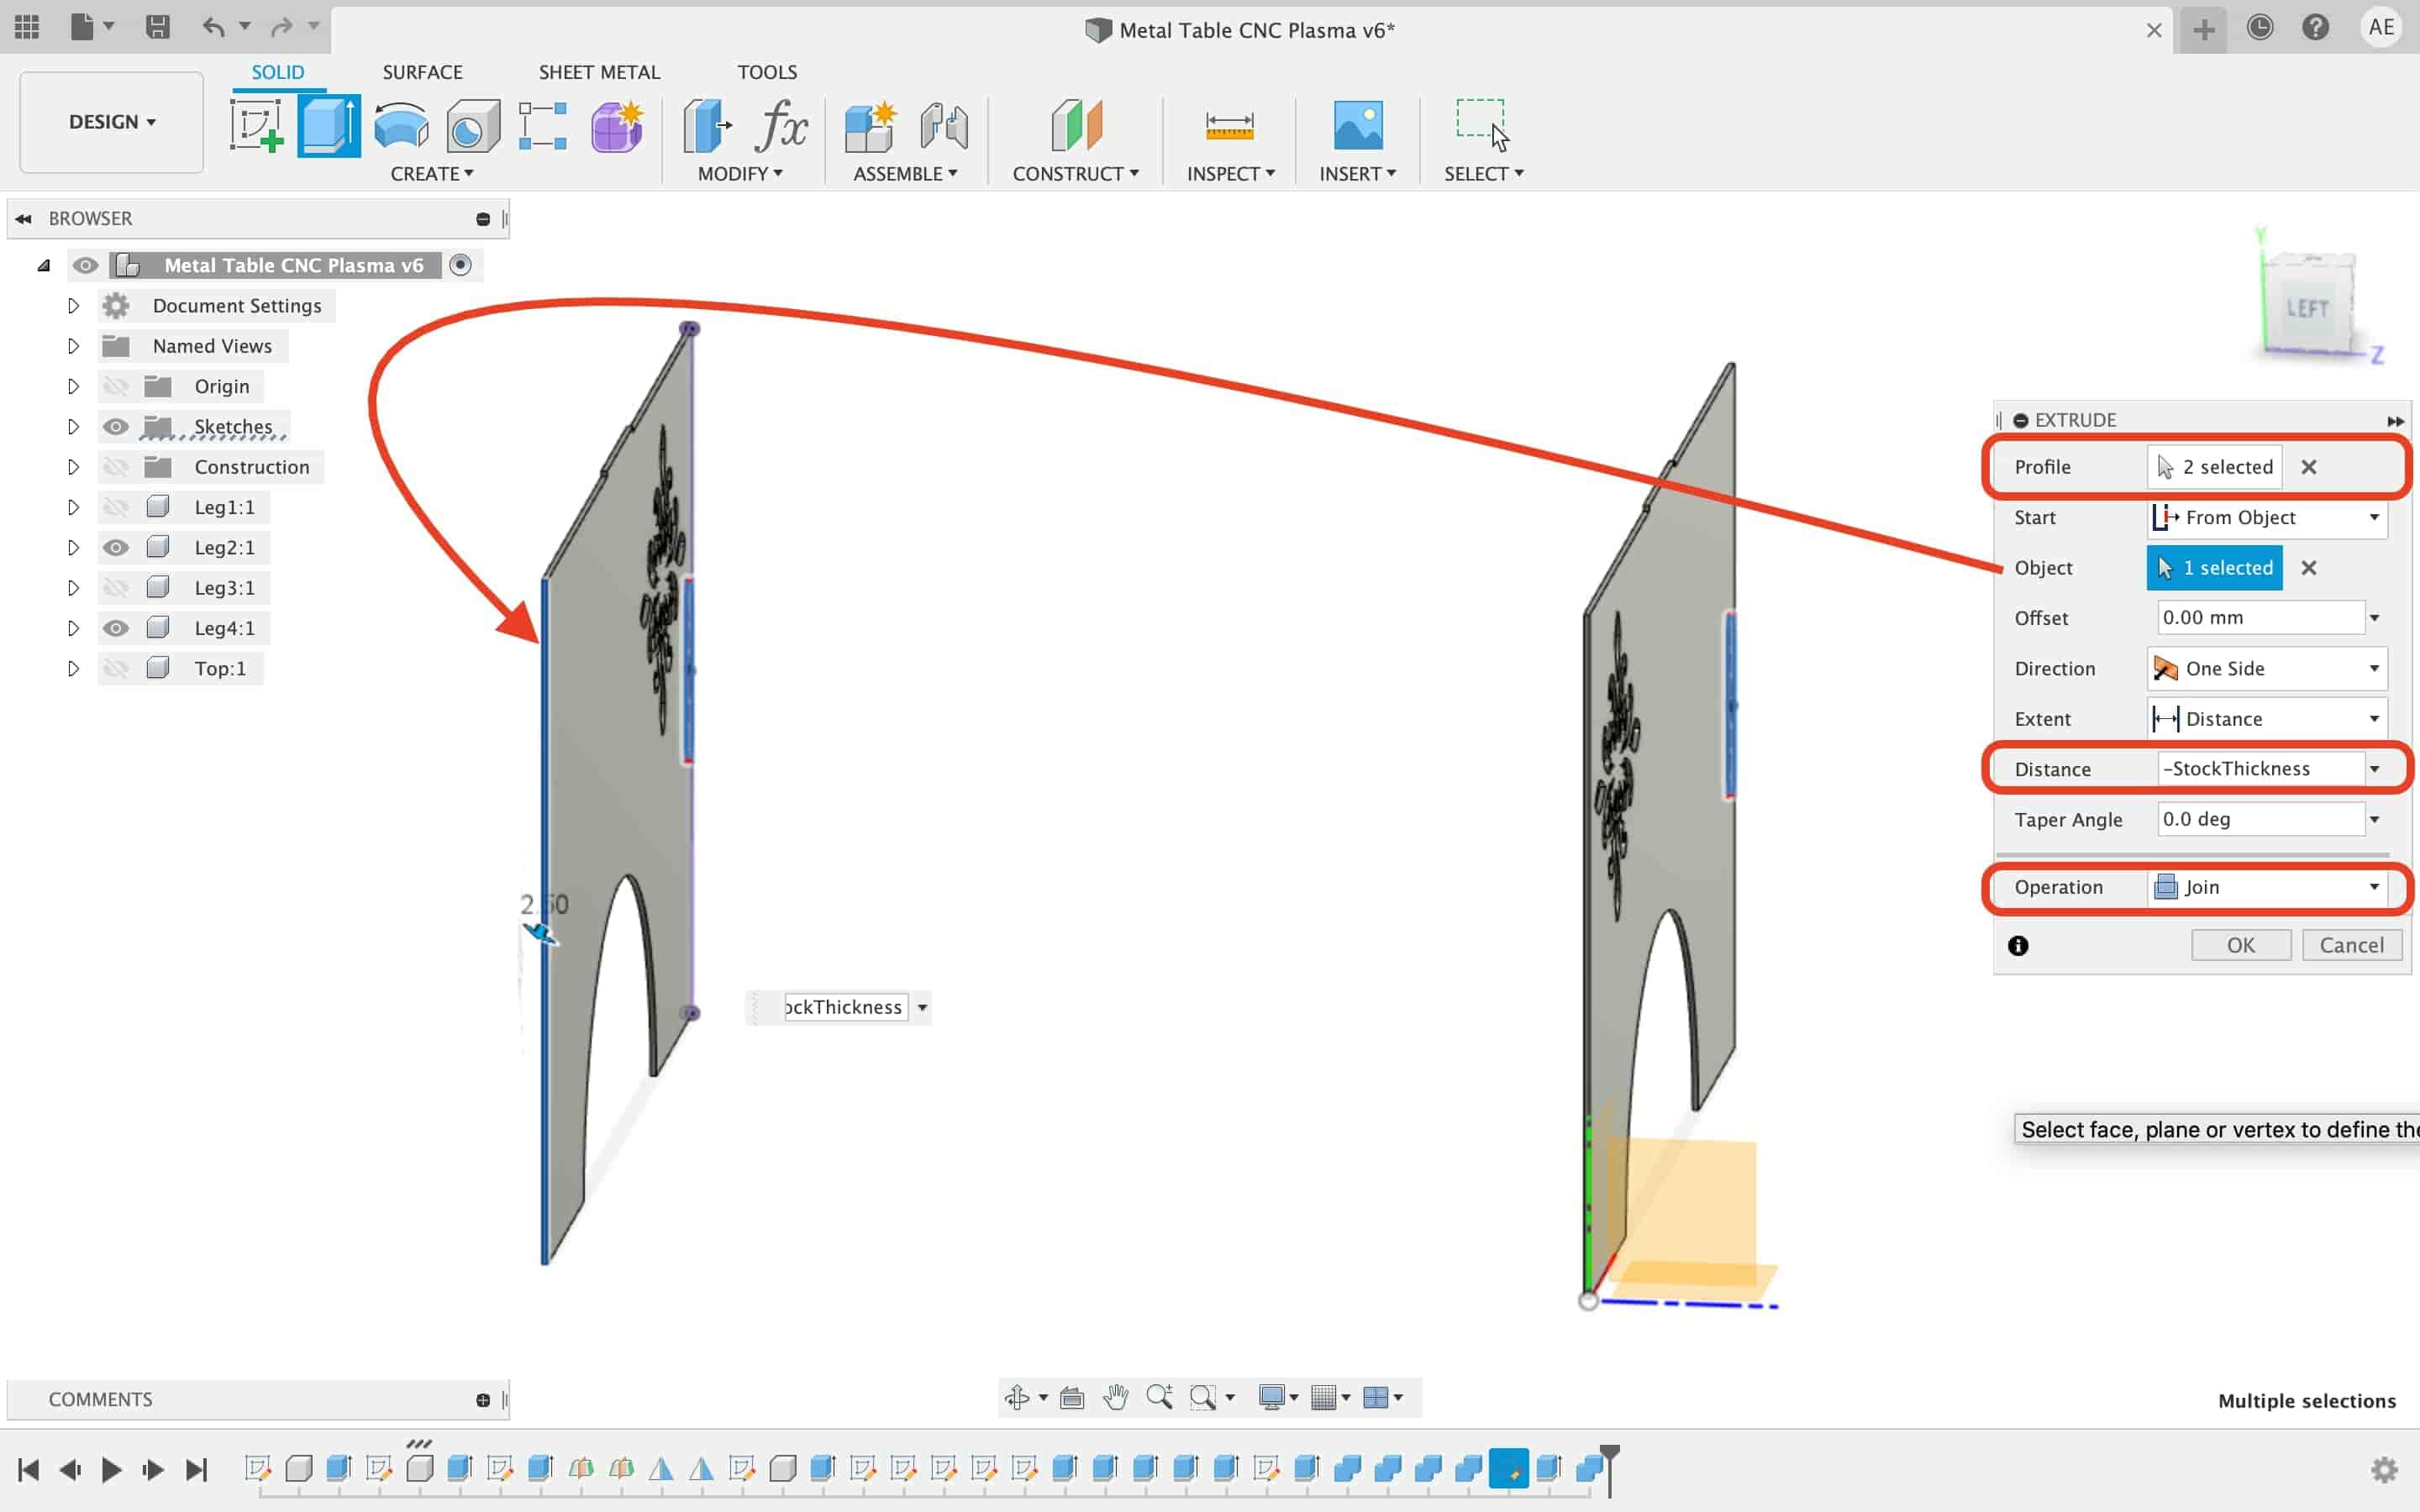Click the New Component icon

tap(870, 126)
